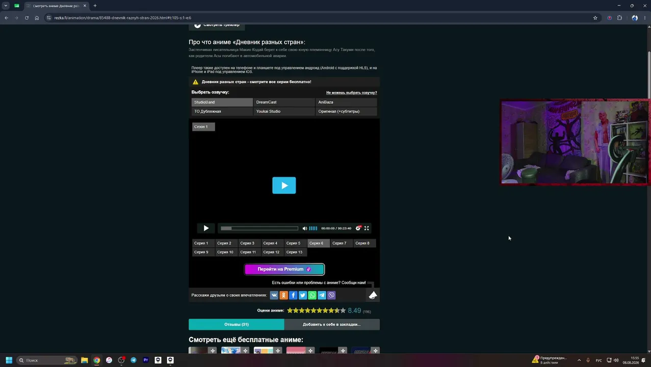Choose Серия 12 episode

[x=272, y=252]
